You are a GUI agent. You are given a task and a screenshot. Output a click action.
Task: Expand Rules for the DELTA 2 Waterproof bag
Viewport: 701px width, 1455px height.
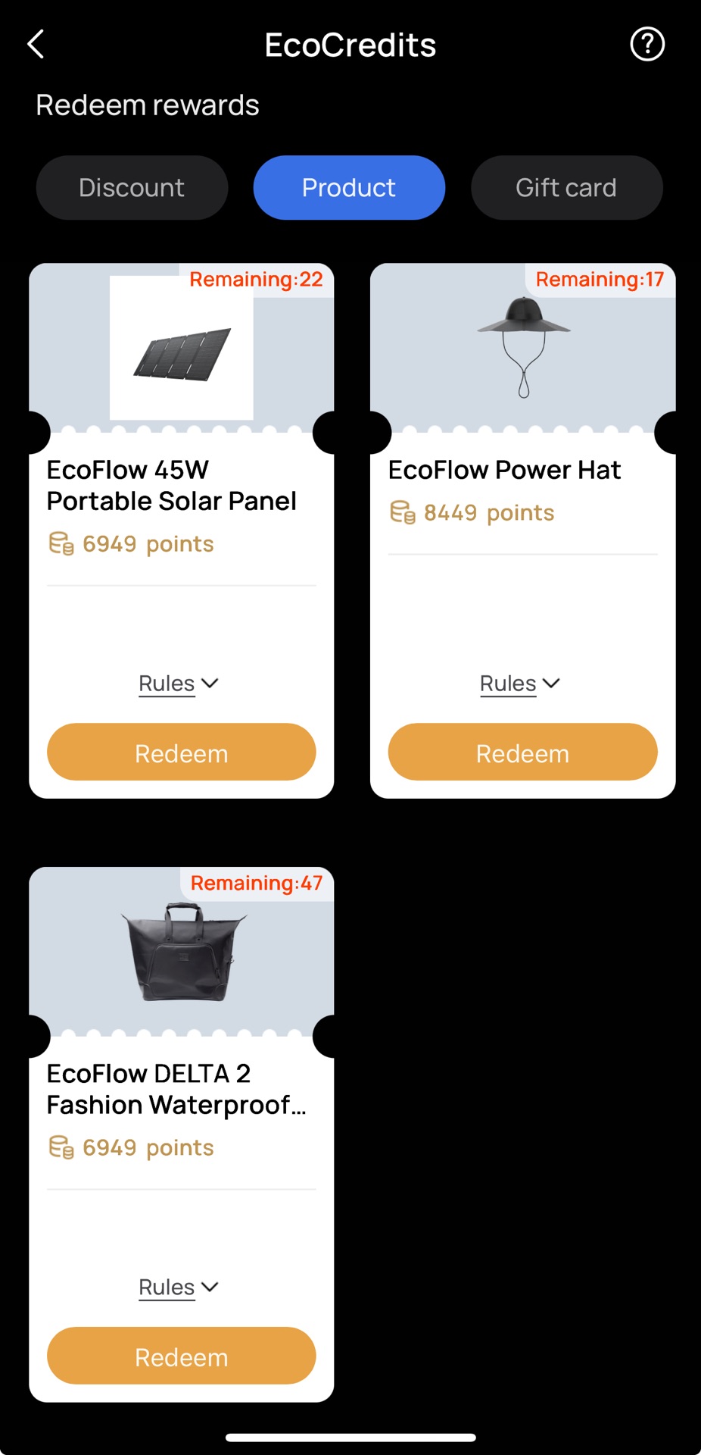pyautogui.click(x=179, y=1288)
